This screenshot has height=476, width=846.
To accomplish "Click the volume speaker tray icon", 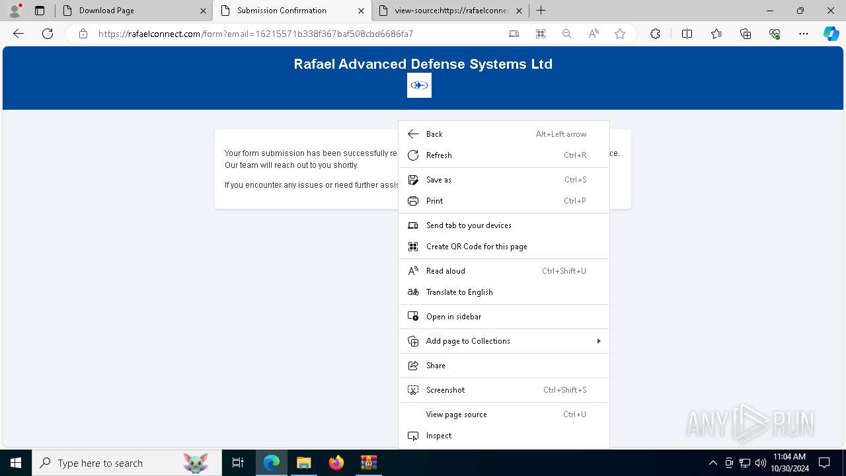I will (x=761, y=463).
